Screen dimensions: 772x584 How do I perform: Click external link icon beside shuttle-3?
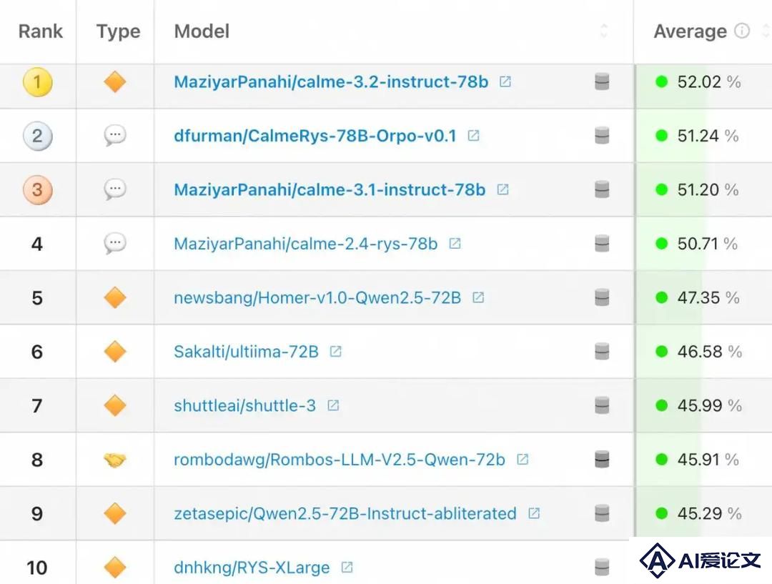point(333,405)
